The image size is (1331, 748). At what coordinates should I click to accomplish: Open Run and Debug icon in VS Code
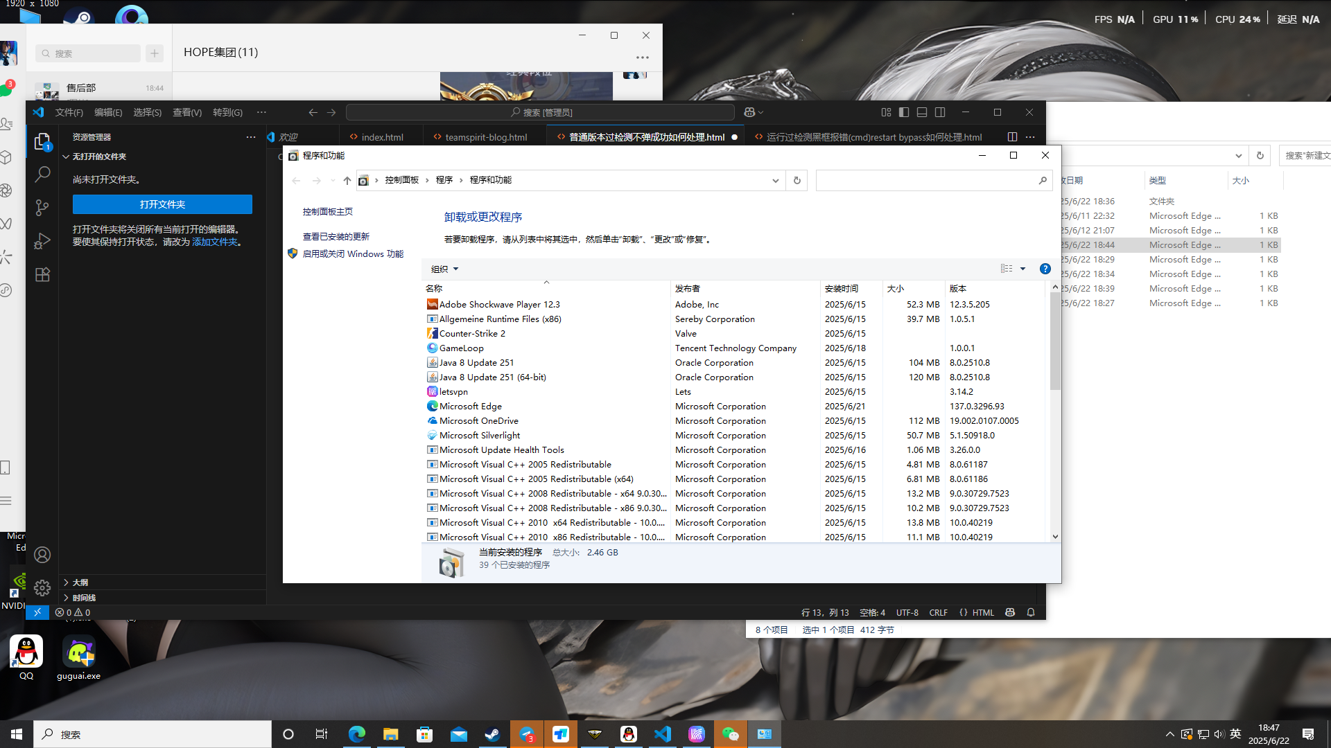pos(42,241)
